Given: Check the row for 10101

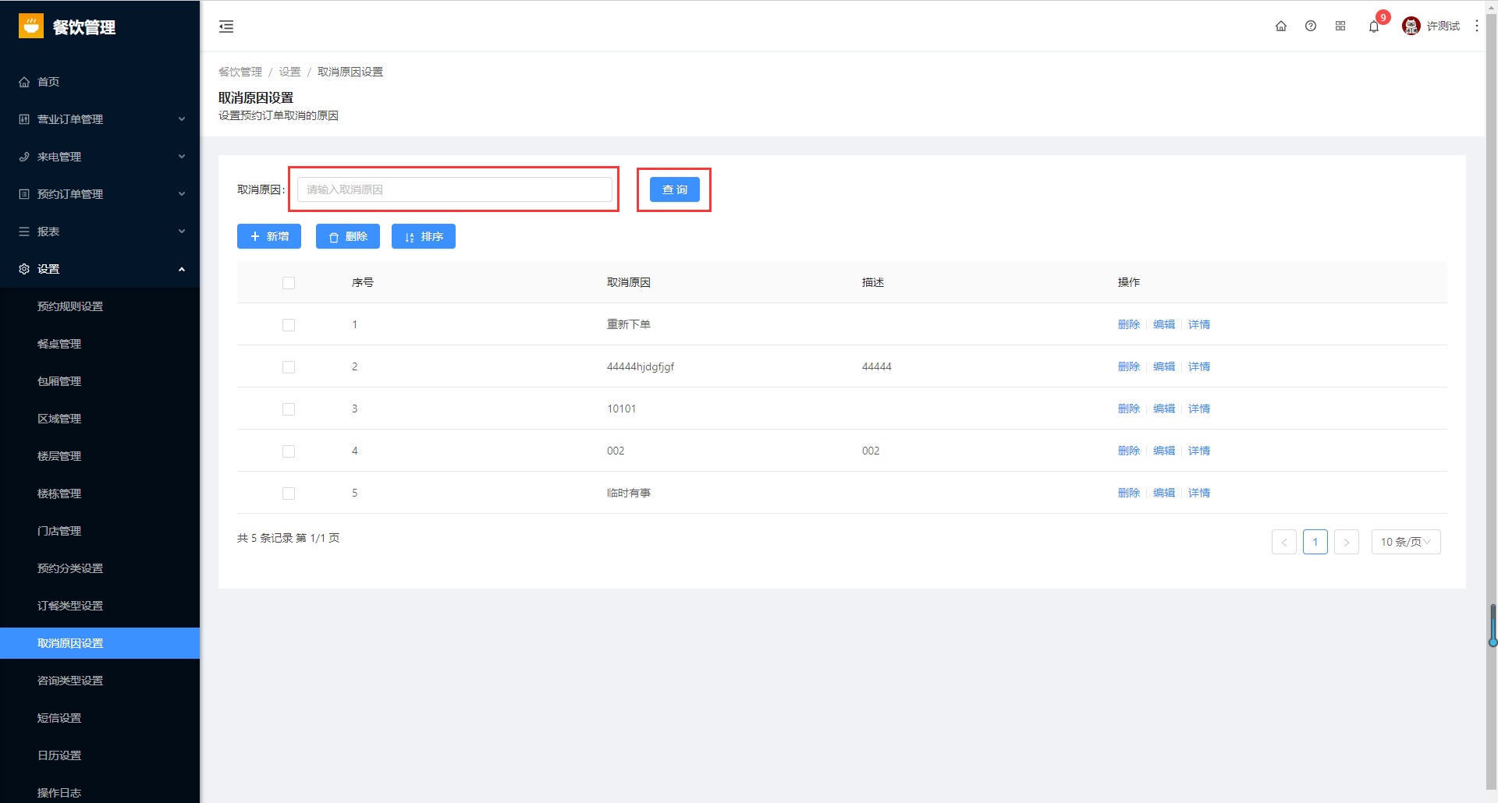Looking at the screenshot, I should [289, 409].
